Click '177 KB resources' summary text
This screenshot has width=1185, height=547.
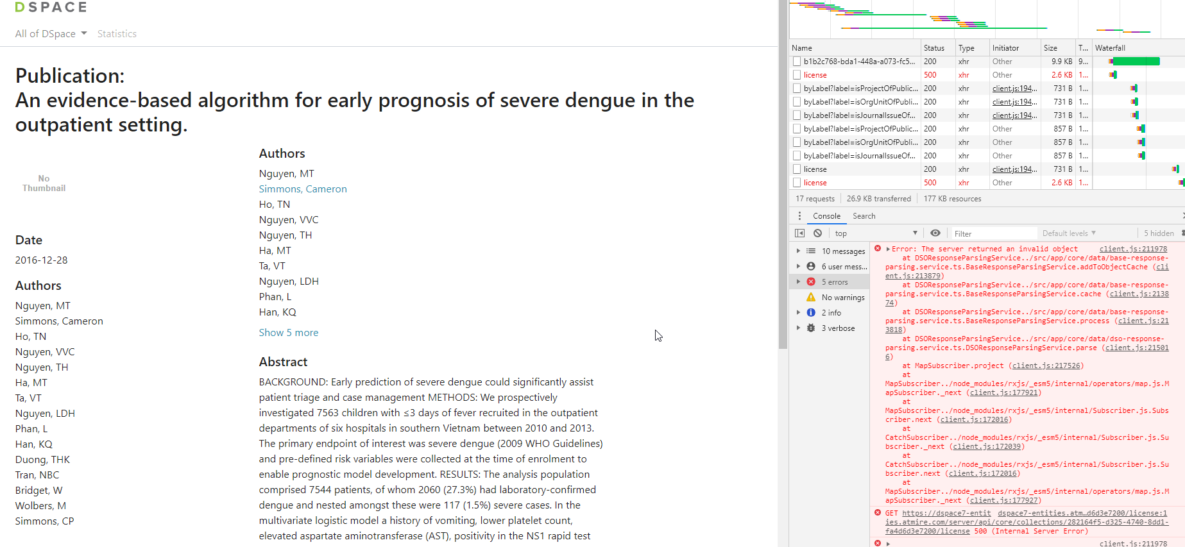(x=952, y=199)
